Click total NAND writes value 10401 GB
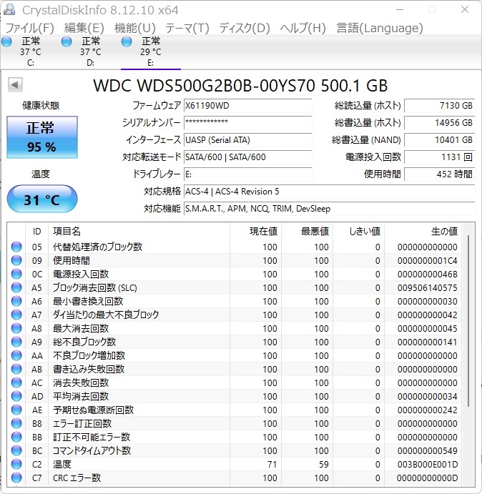The width and height of the screenshot is (482, 494). click(439, 140)
